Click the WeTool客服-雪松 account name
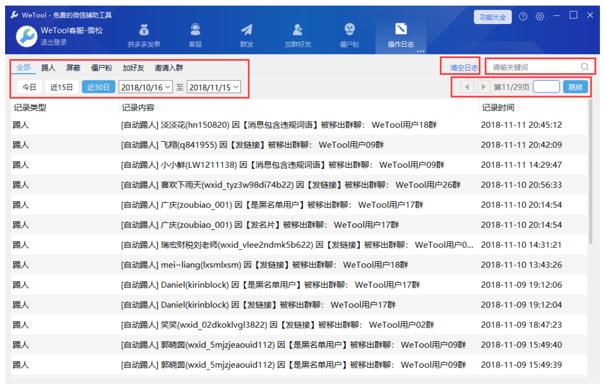The image size is (605, 391). click(72, 31)
